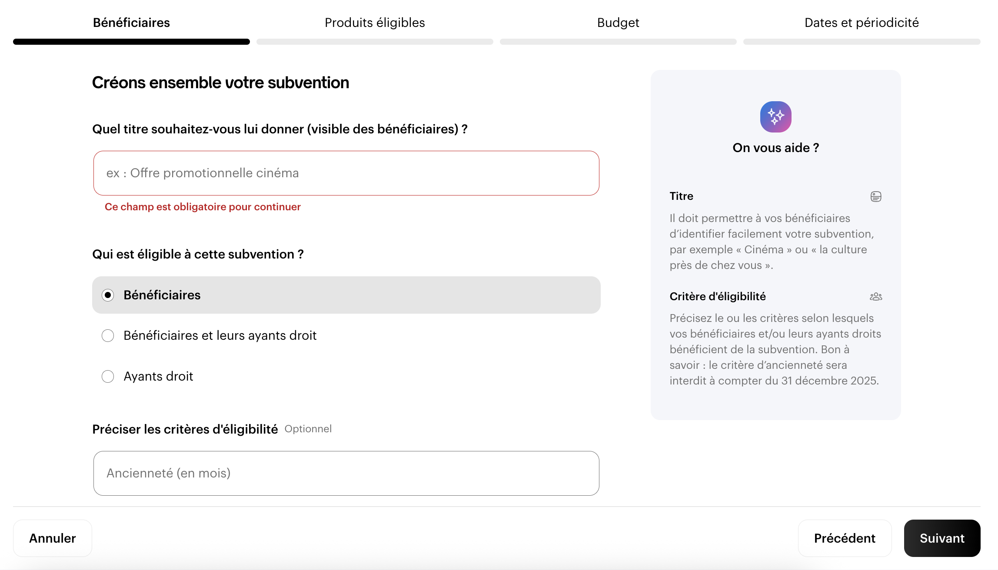998x570 pixels.
Task: Go to the Produits éligibles step
Action: pyautogui.click(x=375, y=23)
